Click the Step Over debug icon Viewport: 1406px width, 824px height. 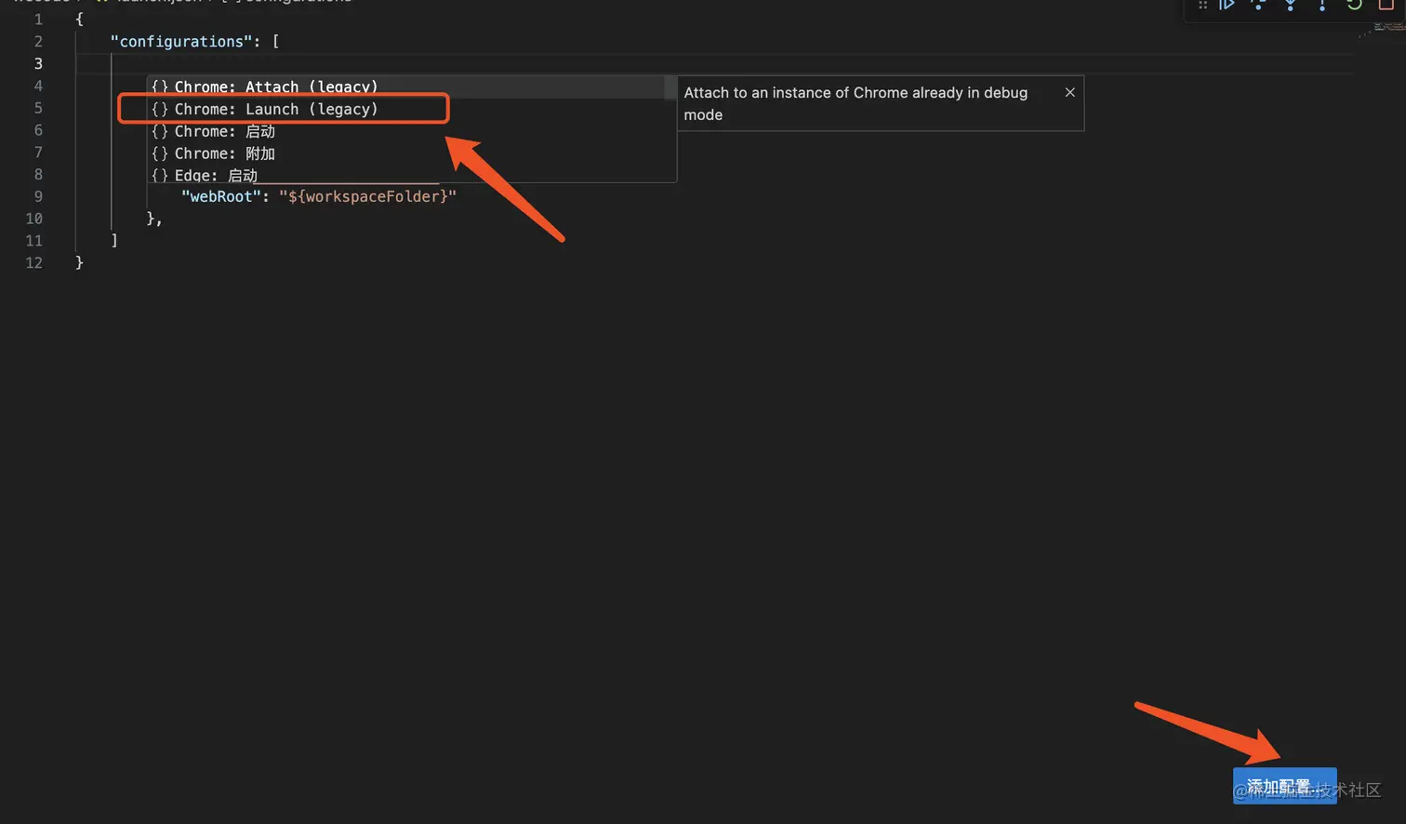pos(1259,5)
